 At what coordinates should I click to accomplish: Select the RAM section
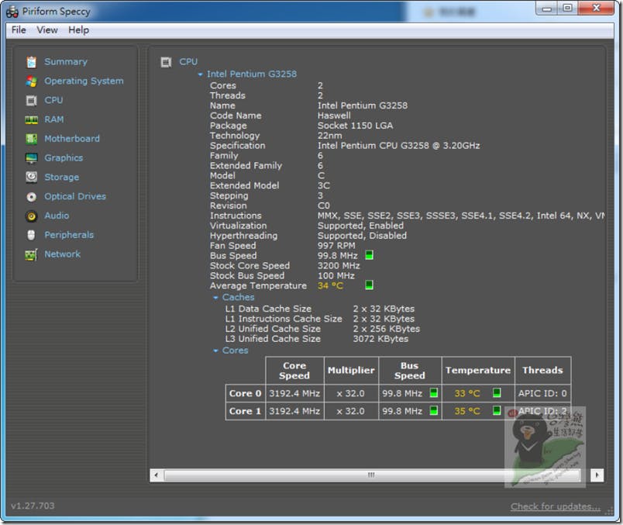54,119
